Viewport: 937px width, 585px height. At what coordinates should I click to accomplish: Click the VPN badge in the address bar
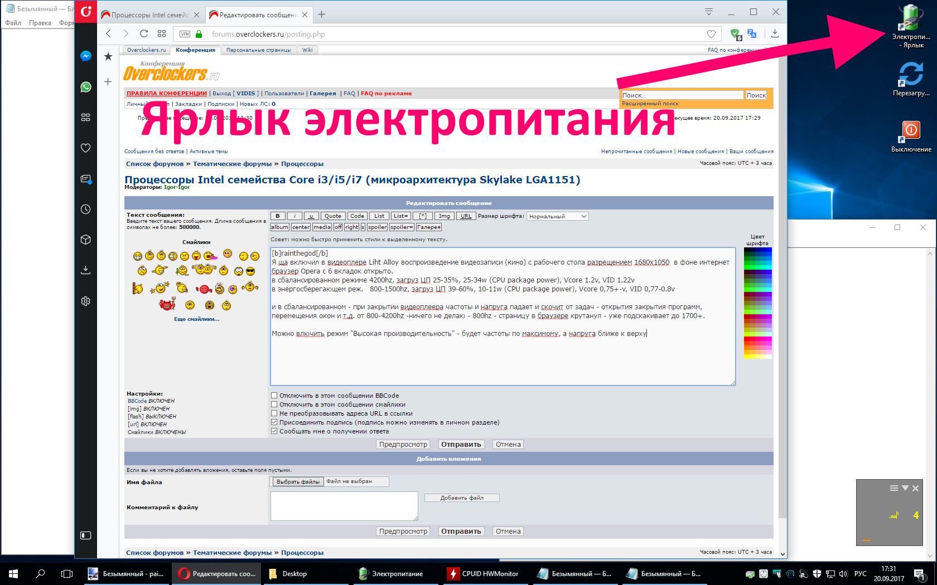pos(185,34)
